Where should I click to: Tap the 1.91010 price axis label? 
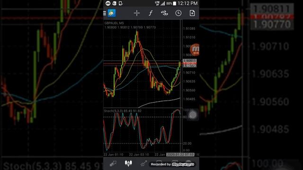[189, 37]
